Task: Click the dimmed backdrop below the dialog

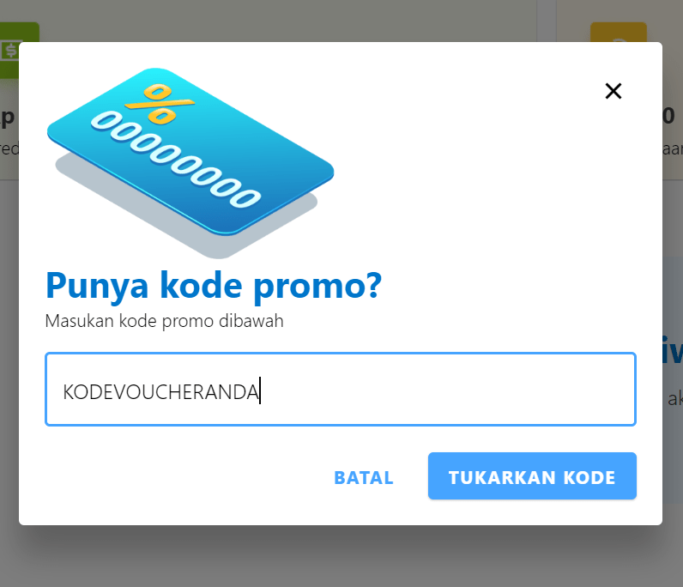Action: (341, 558)
